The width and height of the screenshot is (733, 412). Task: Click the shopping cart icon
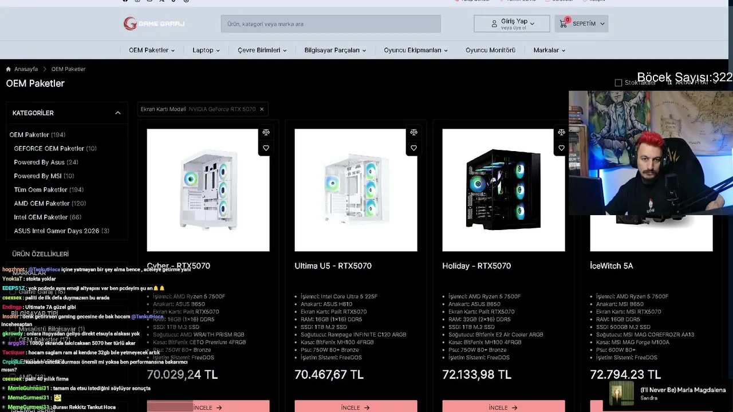pos(563,24)
